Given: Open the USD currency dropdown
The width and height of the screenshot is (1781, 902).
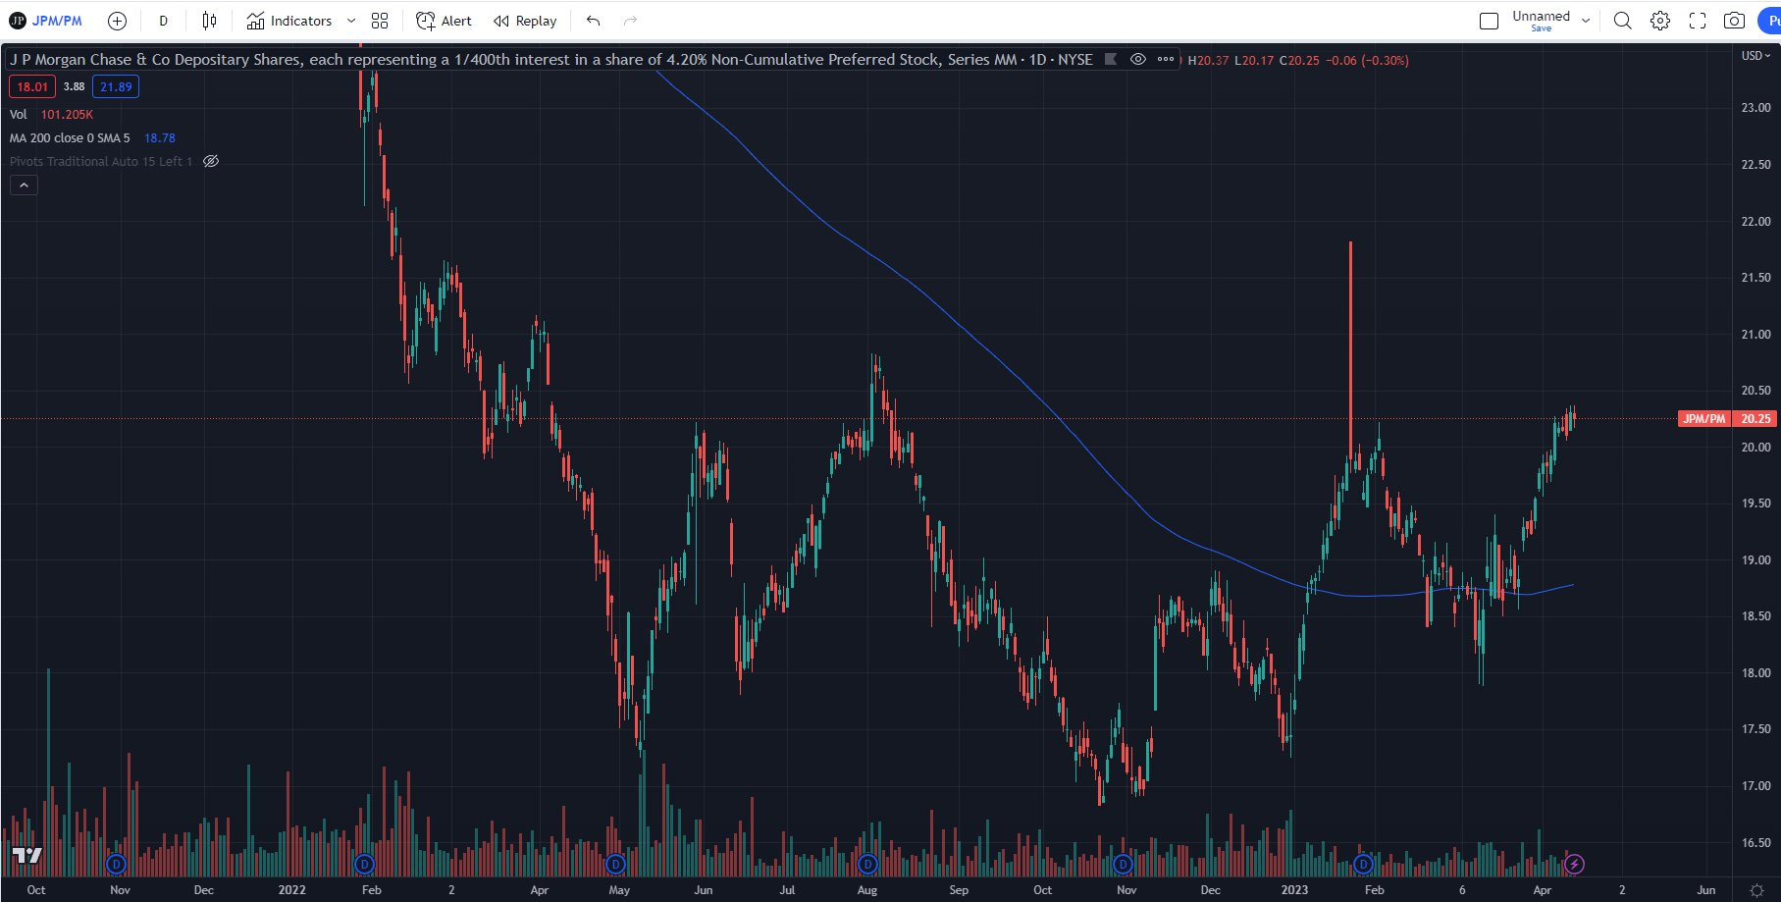Looking at the screenshot, I should click(x=1755, y=56).
